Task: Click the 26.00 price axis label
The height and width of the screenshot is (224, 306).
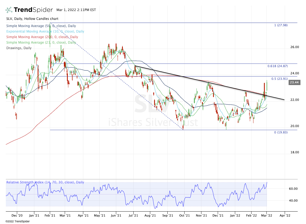Action: point(294,47)
